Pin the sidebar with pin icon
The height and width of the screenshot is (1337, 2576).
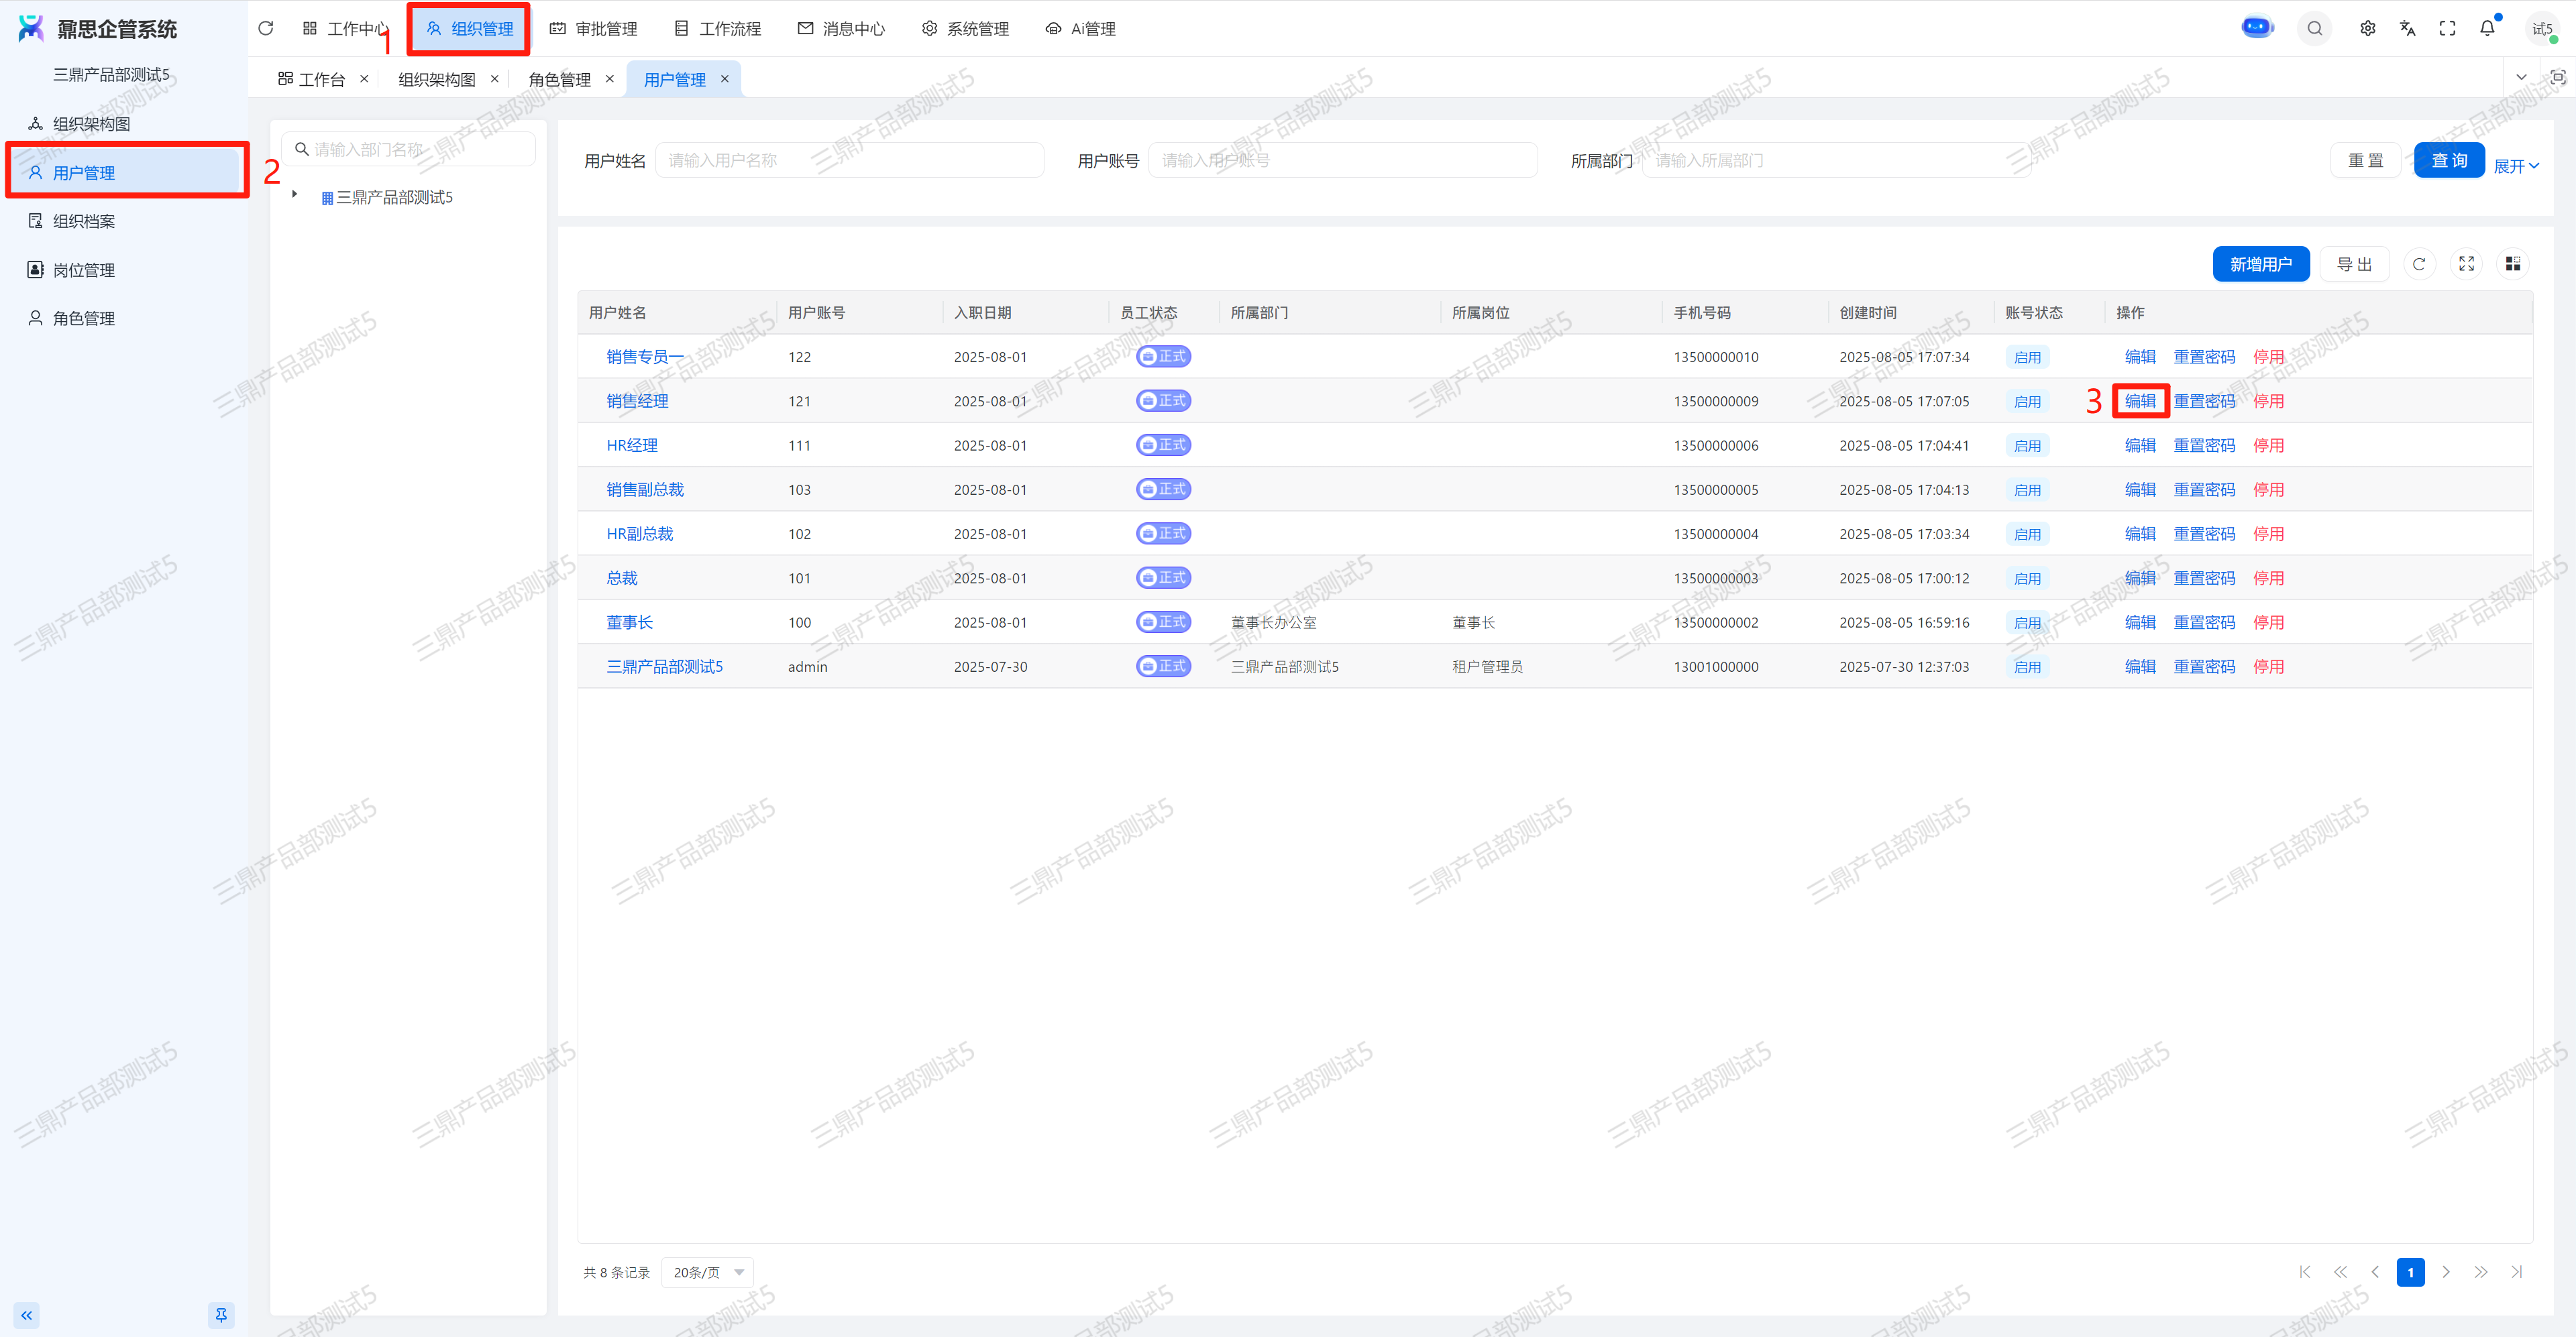[x=221, y=1315]
